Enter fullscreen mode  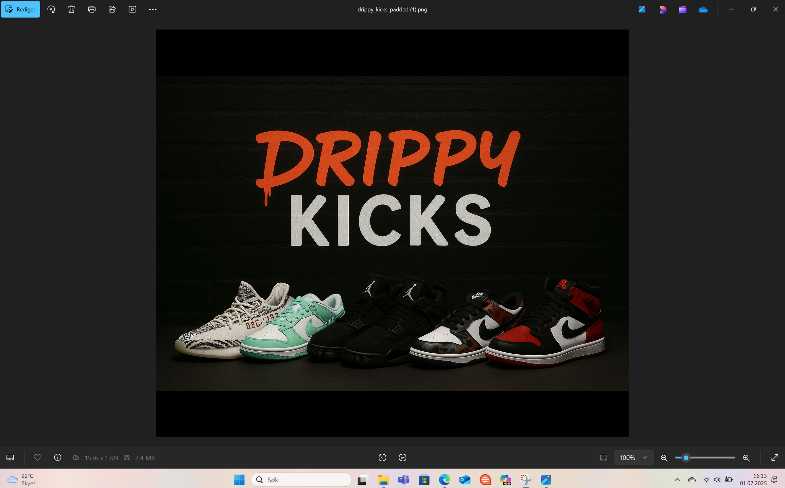tap(775, 458)
